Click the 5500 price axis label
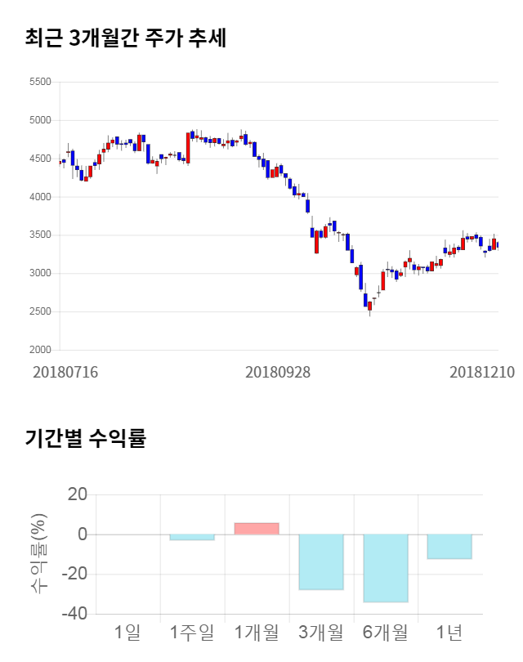The image size is (523, 662). coord(39,82)
